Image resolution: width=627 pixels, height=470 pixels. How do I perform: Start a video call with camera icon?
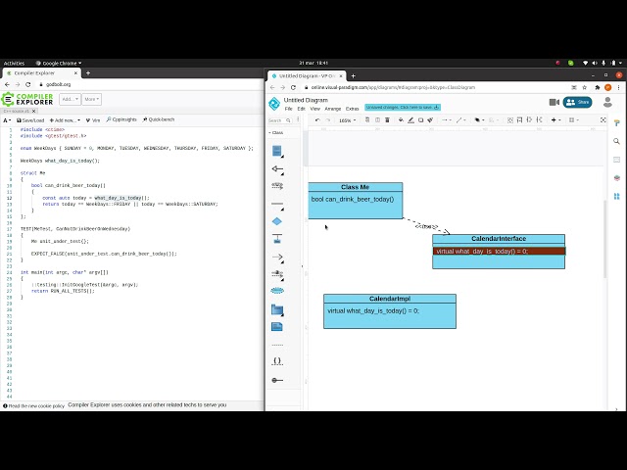pyautogui.click(x=555, y=102)
